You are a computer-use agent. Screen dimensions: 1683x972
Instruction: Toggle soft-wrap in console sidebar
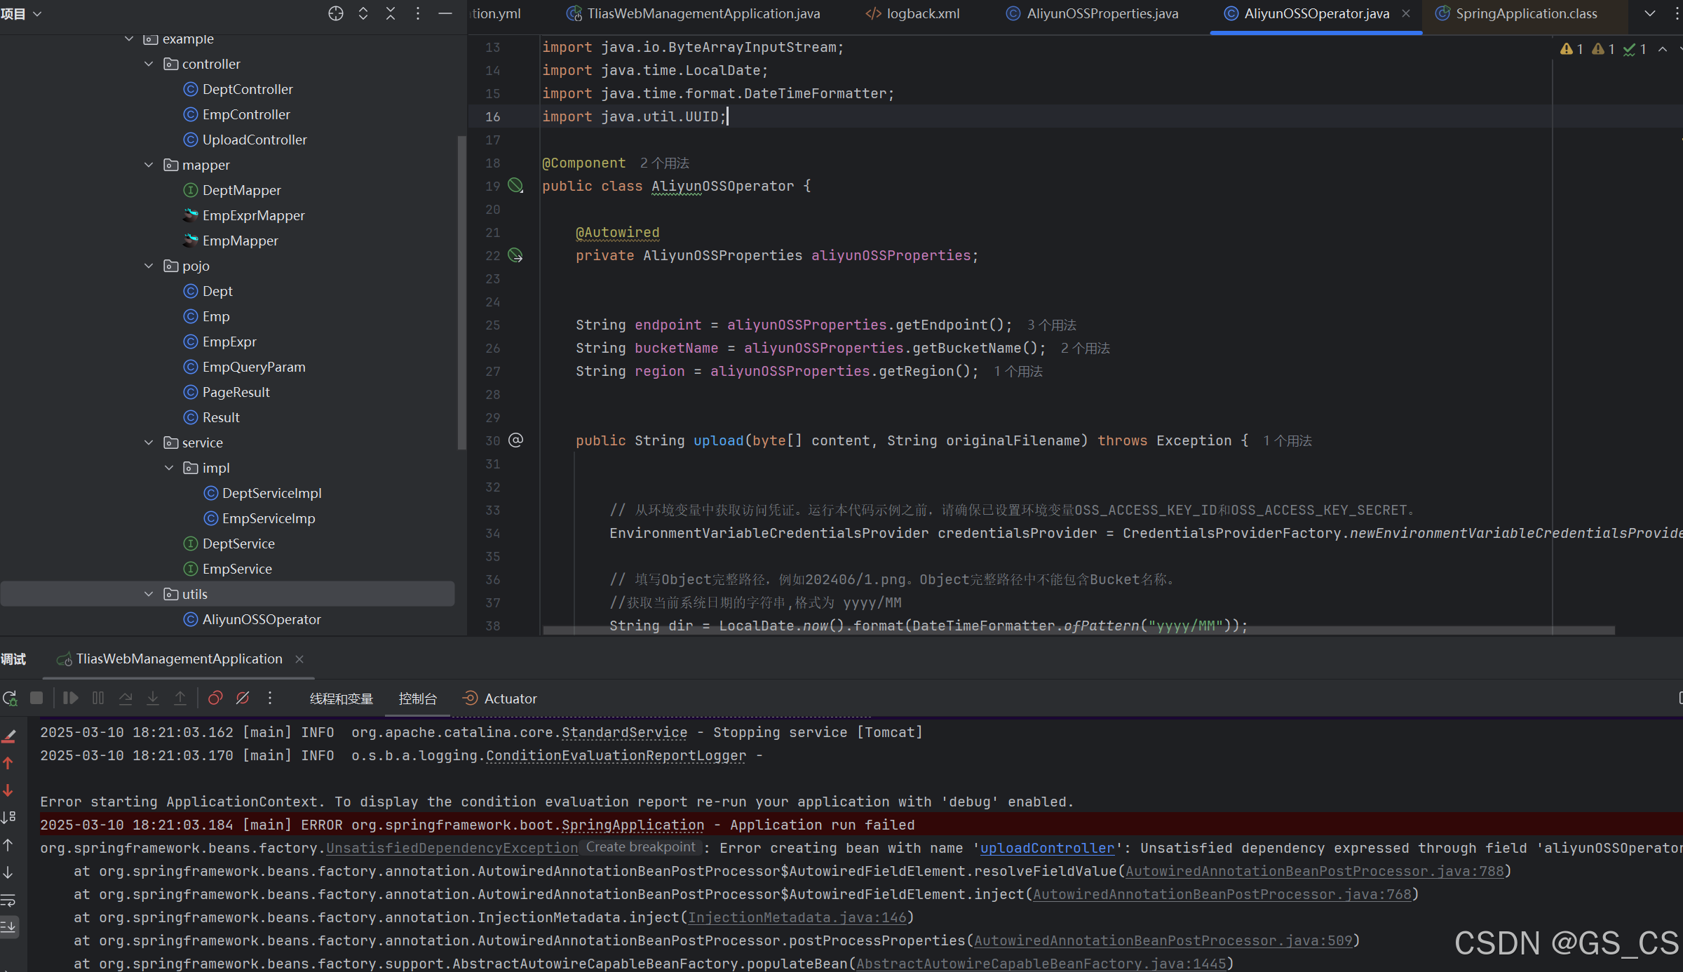[8, 900]
